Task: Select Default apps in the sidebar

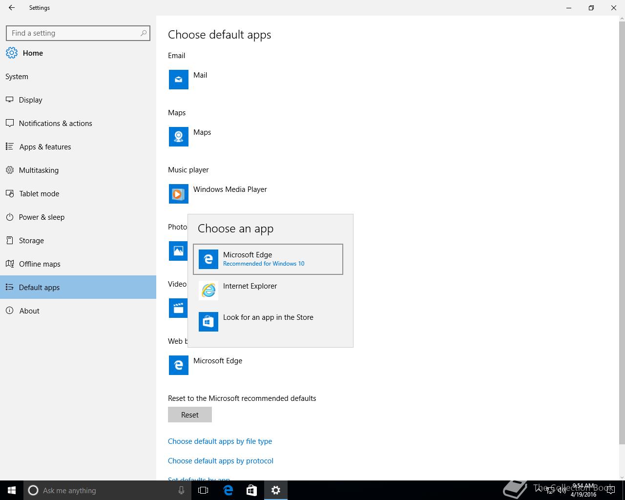Action: point(78,287)
